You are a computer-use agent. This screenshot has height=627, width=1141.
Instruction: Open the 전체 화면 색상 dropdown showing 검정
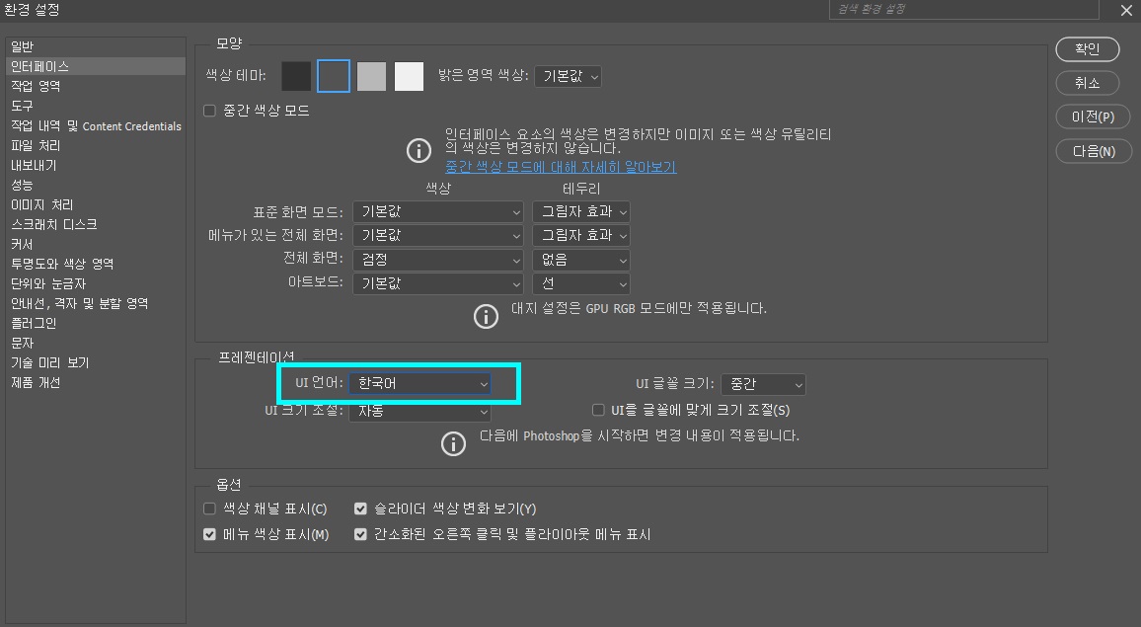click(x=438, y=259)
